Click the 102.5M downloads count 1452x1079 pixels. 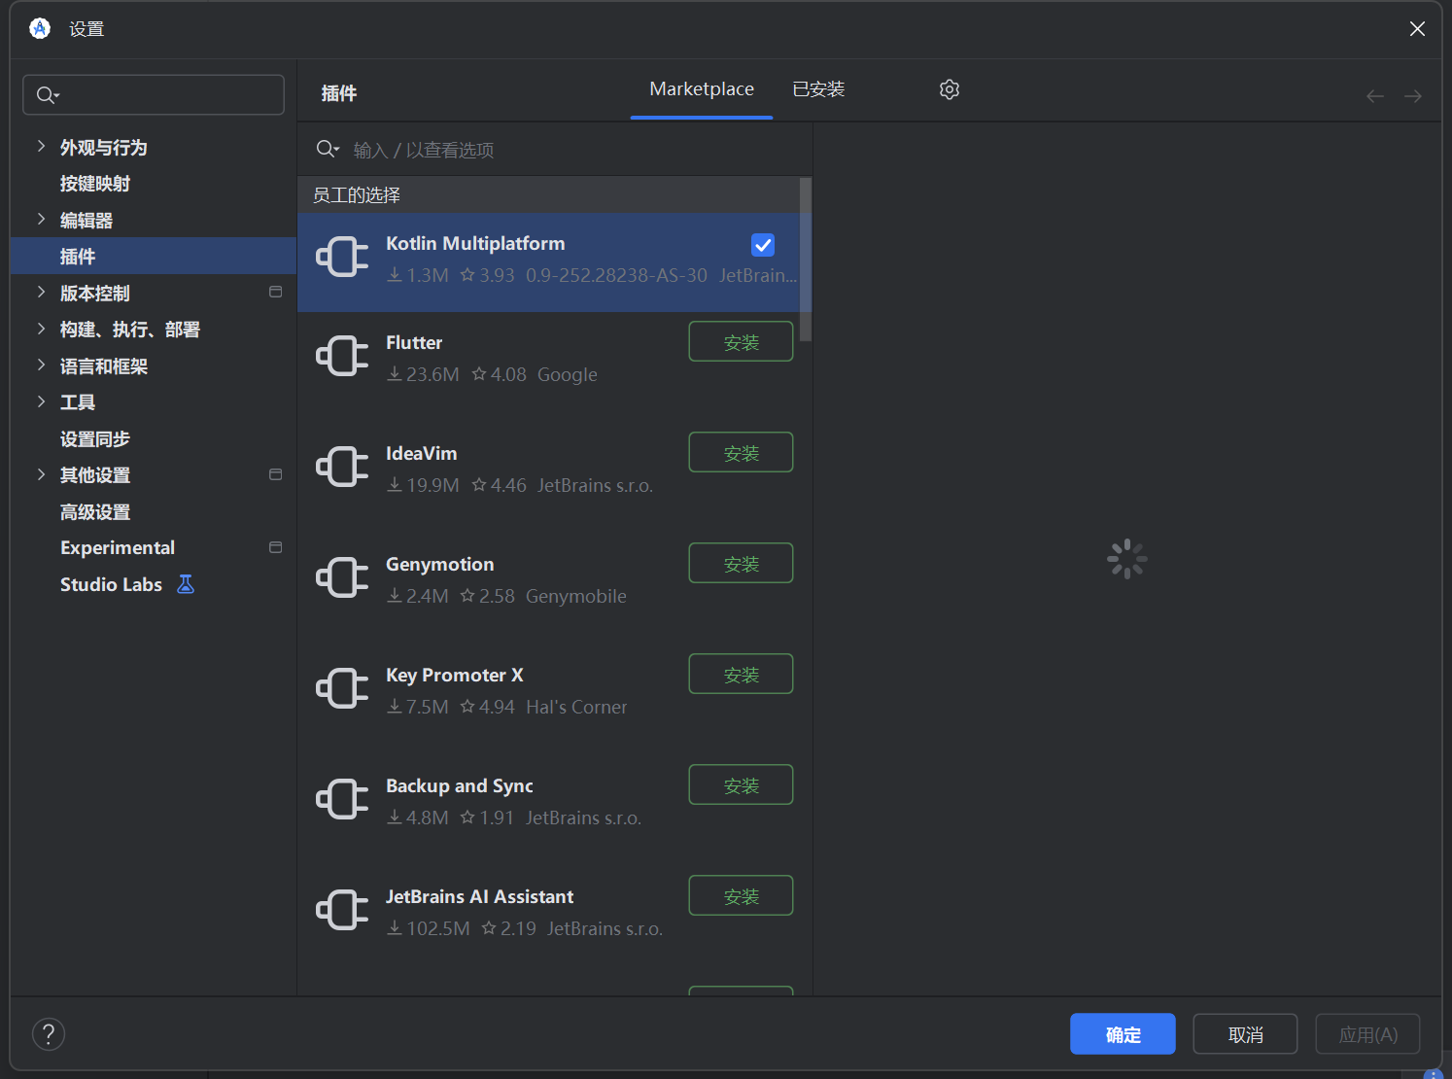[429, 928]
